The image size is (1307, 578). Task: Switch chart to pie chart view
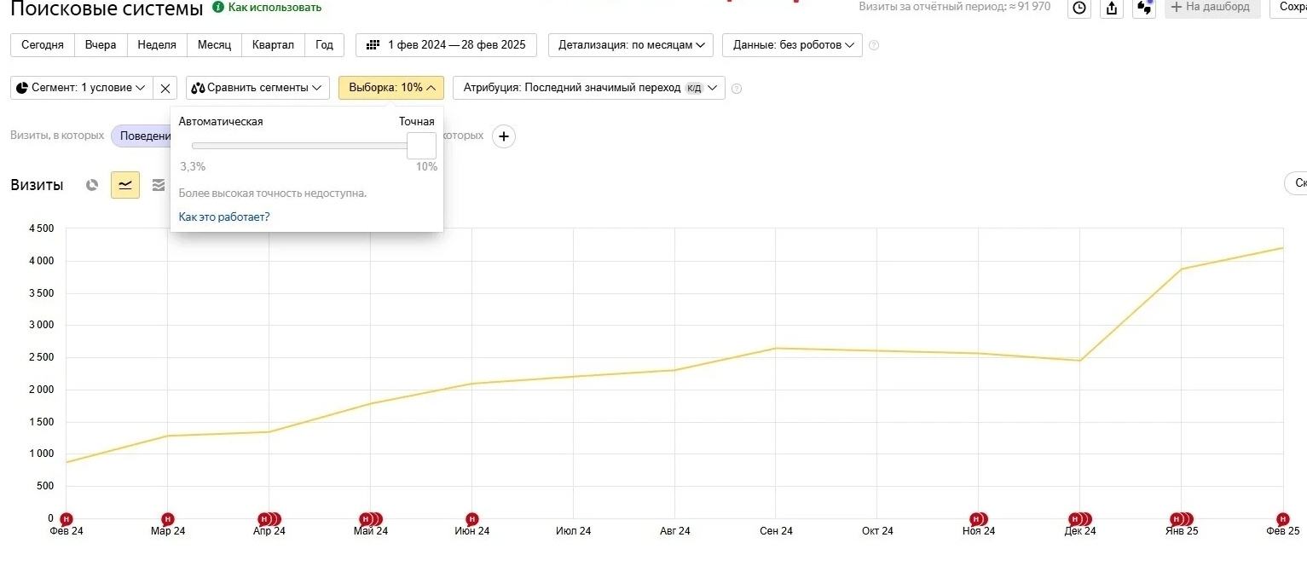92,185
